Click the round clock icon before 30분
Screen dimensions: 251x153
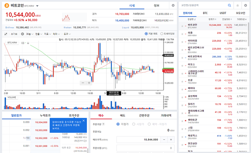click(22, 34)
